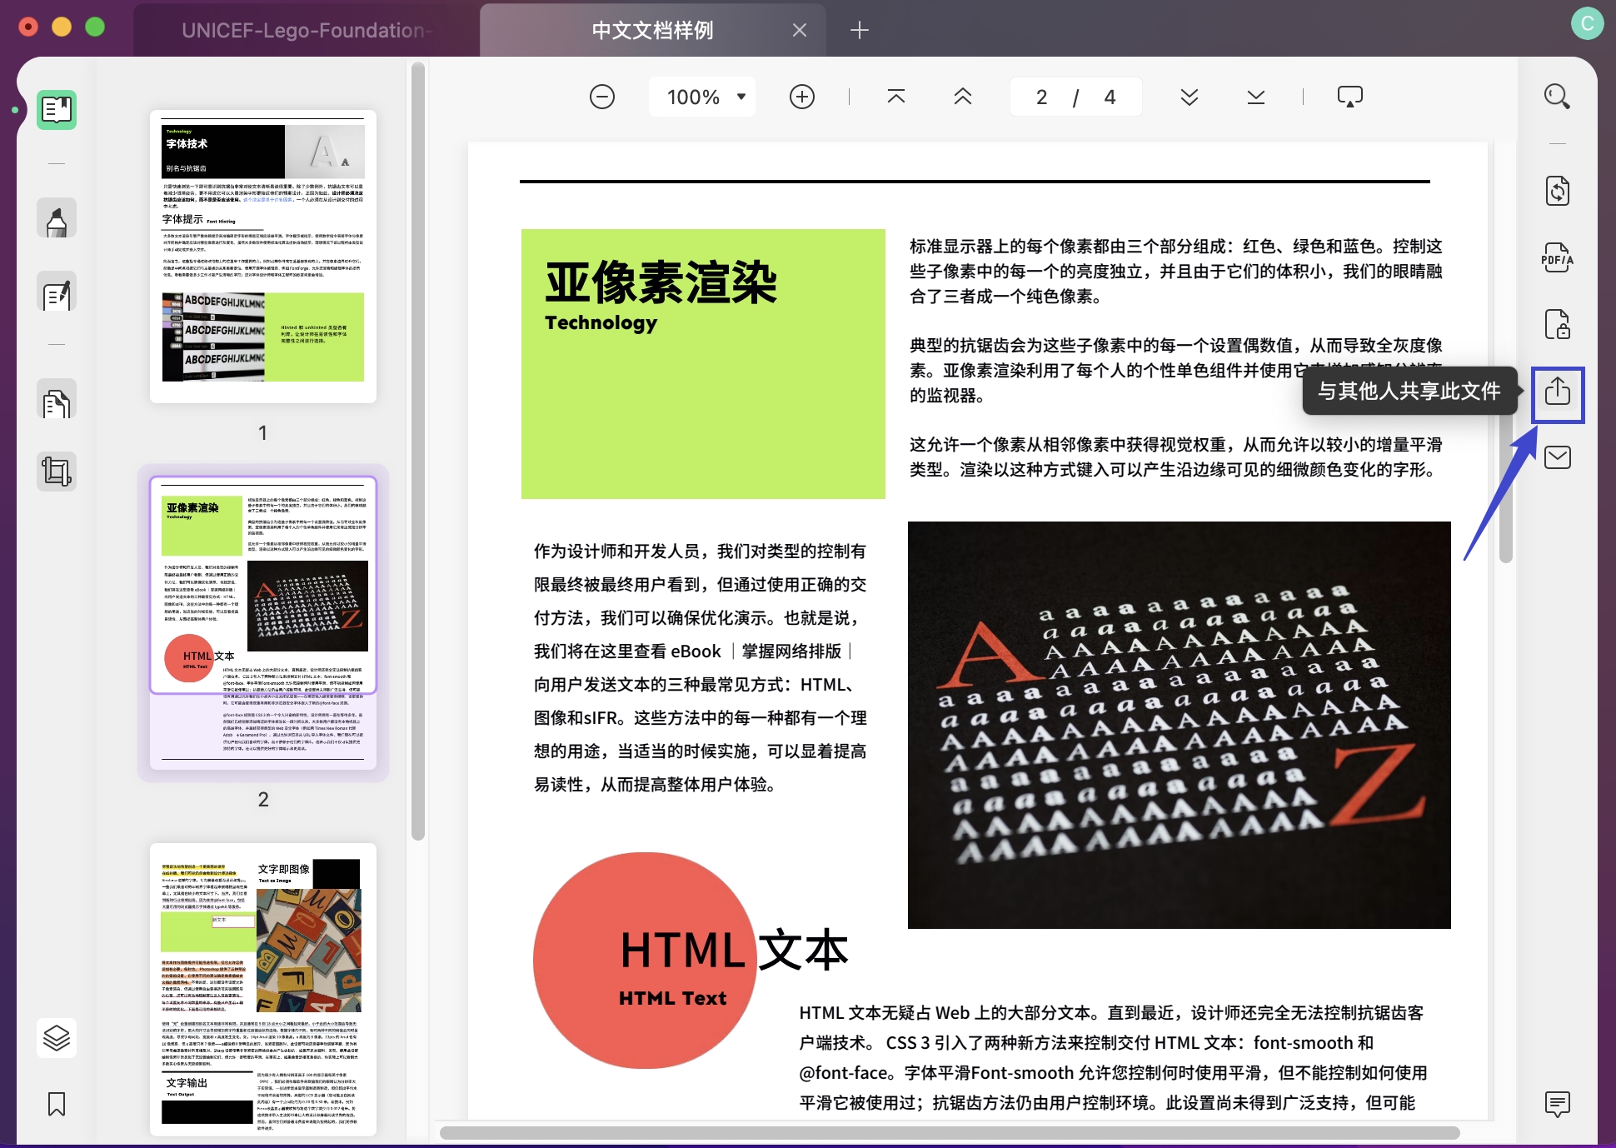Jump to the first page
This screenshot has width=1616, height=1148.
(x=896, y=97)
